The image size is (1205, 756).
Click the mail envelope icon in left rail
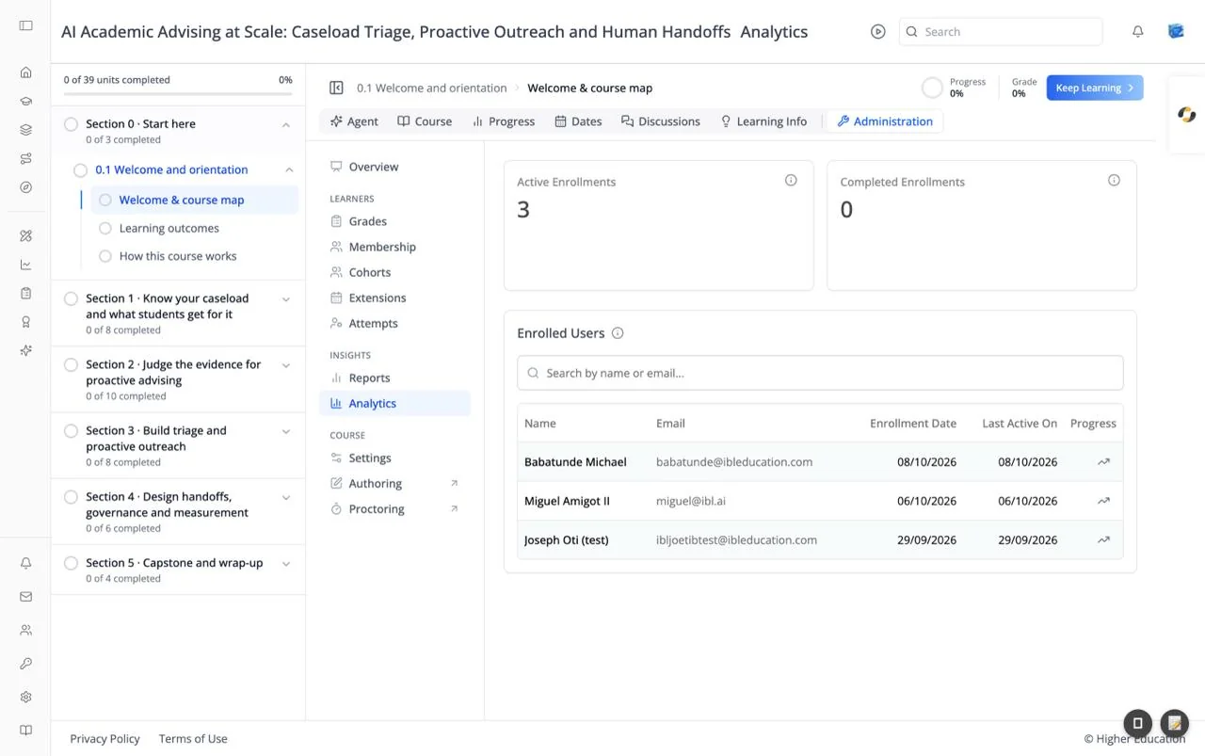(25, 597)
